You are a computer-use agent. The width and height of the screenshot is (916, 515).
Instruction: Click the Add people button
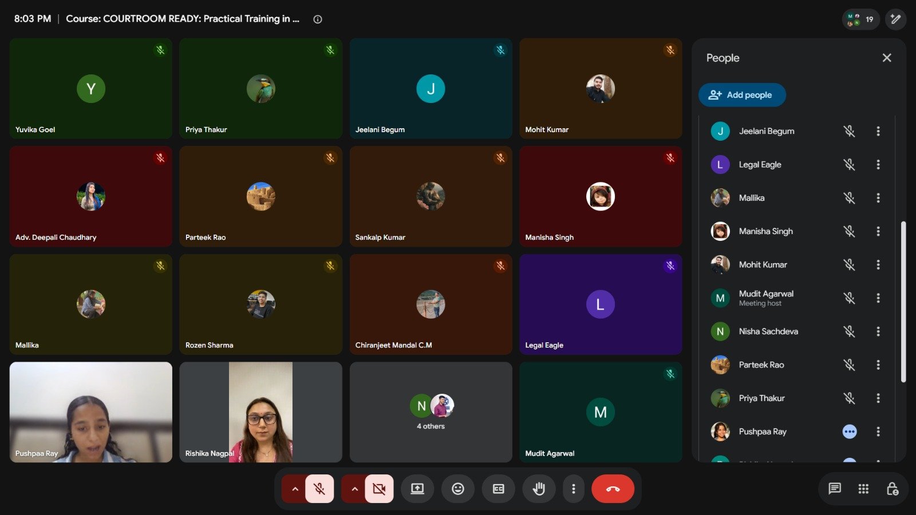(742, 95)
